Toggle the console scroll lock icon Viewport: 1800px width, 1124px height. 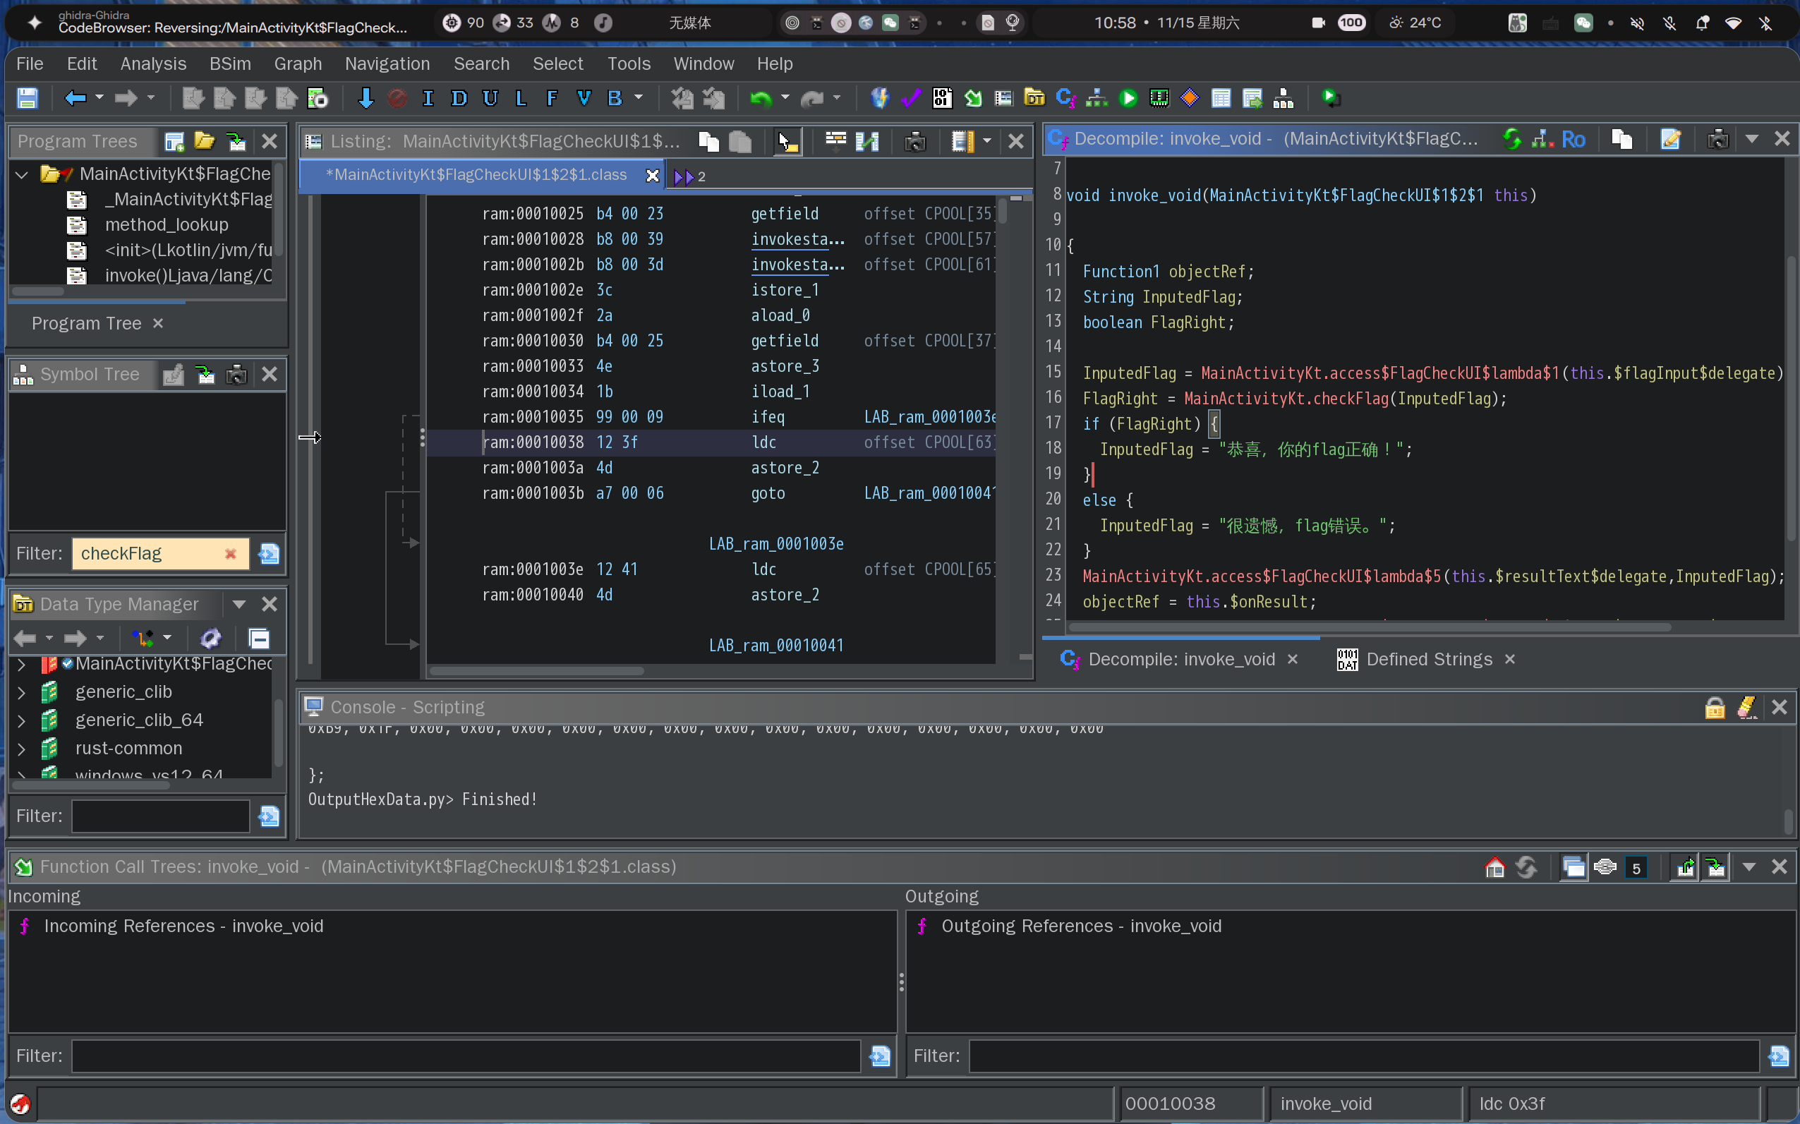(1715, 707)
